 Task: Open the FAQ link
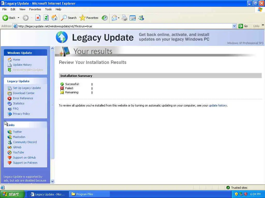pos(16,109)
